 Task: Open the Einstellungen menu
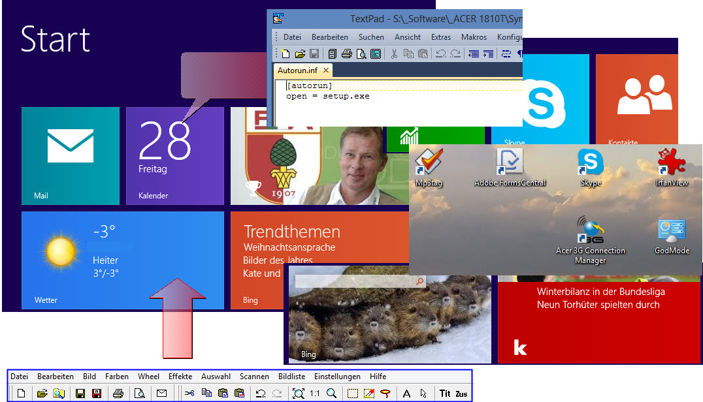click(337, 377)
